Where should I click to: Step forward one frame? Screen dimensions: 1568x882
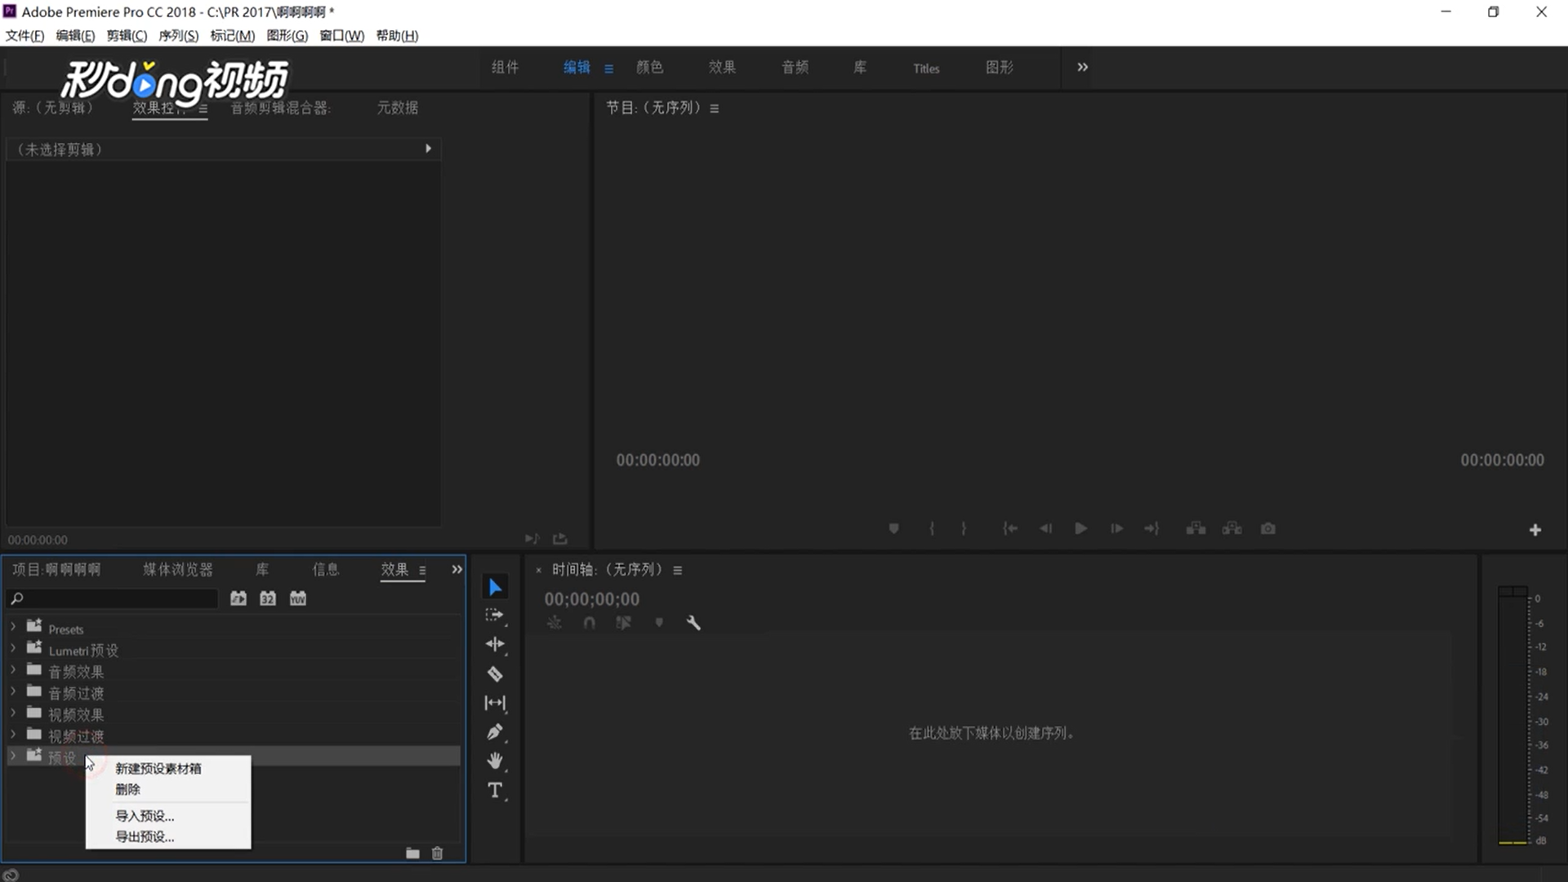pyautogui.click(x=1116, y=528)
